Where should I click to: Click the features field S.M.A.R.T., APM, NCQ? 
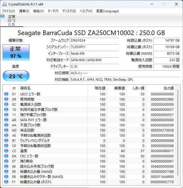point(125,80)
